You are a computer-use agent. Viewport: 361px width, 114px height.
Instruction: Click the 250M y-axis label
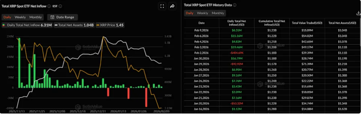click(x=10, y=37)
